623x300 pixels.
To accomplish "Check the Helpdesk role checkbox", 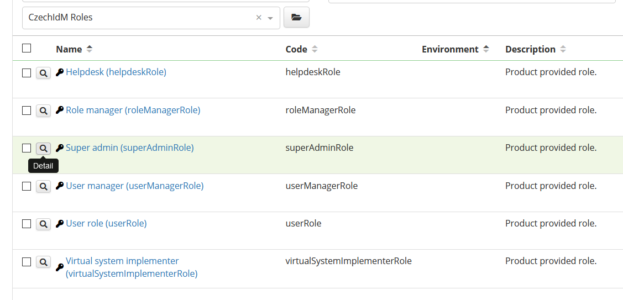I will [27, 73].
